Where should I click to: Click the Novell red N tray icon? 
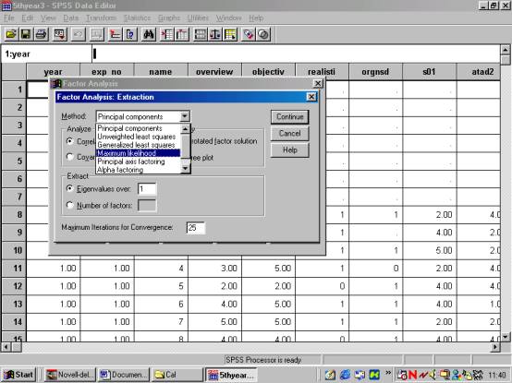(x=413, y=375)
